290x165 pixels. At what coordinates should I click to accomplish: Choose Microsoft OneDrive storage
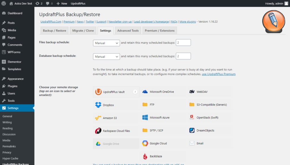(x=163, y=92)
